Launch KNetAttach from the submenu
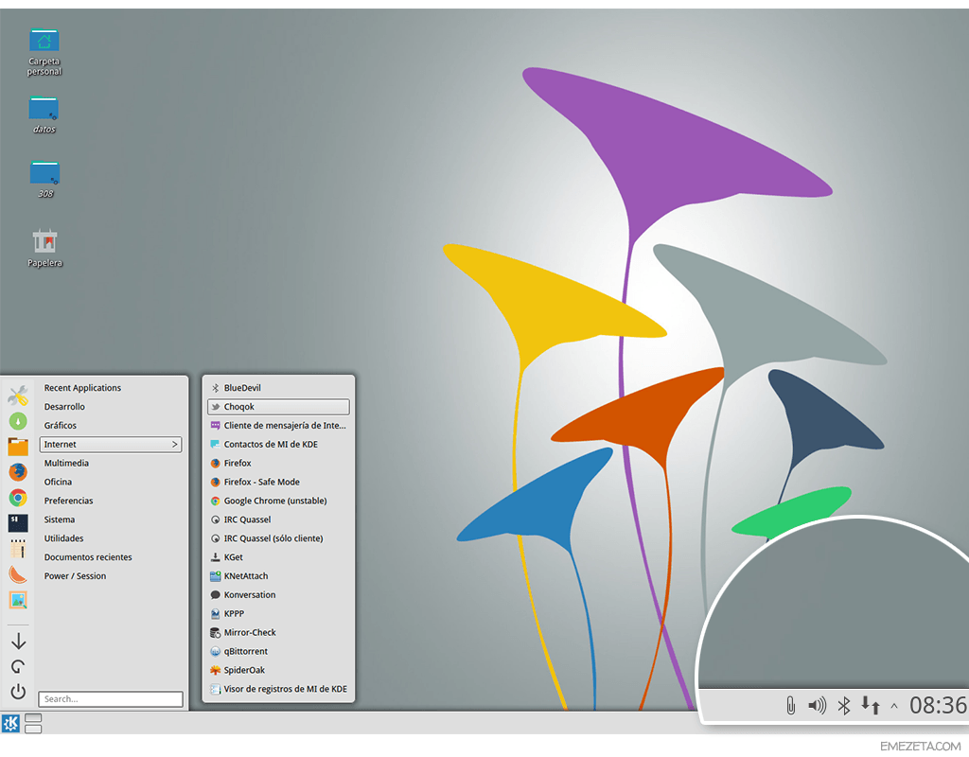Viewport: 969px width, 757px height. pyautogui.click(x=279, y=576)
